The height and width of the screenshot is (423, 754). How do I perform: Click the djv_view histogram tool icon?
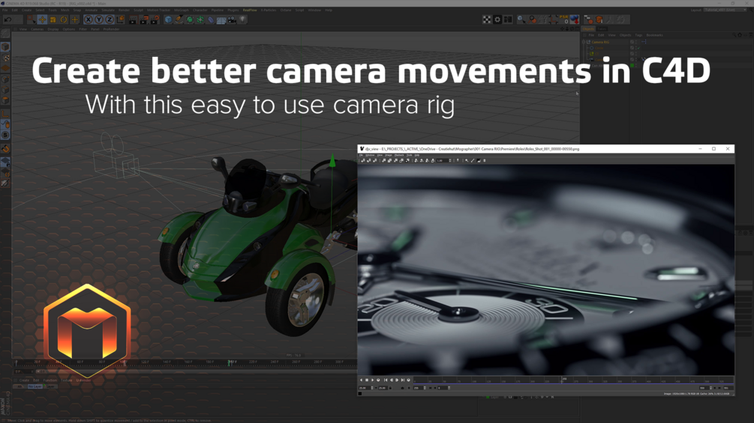click(479, 160)
